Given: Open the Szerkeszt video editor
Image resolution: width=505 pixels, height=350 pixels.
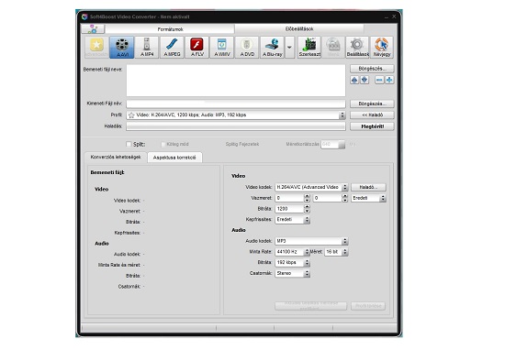Looking at the screenshot, I should (309, 48).
